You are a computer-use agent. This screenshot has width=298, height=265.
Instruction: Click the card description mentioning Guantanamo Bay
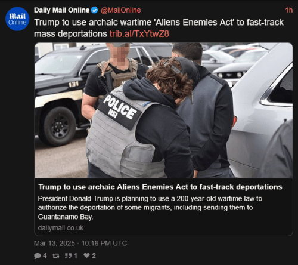tap(150, 208)
